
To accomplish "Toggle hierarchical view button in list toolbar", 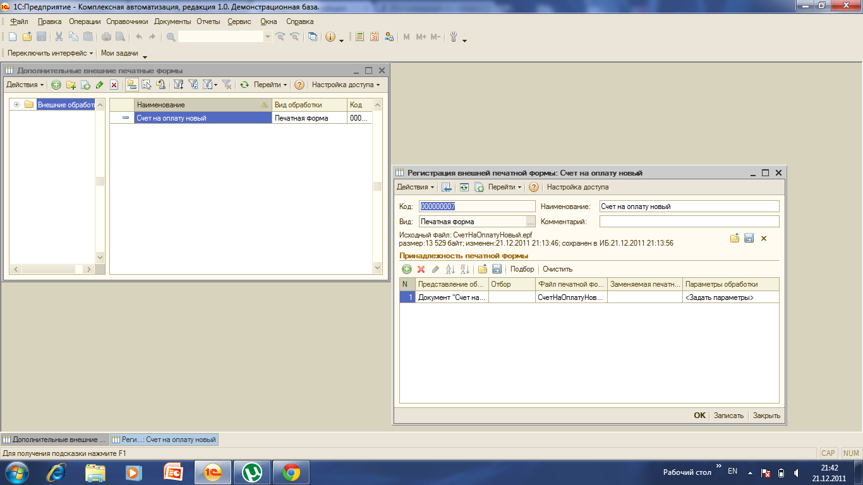I will [x=132, y=85].
